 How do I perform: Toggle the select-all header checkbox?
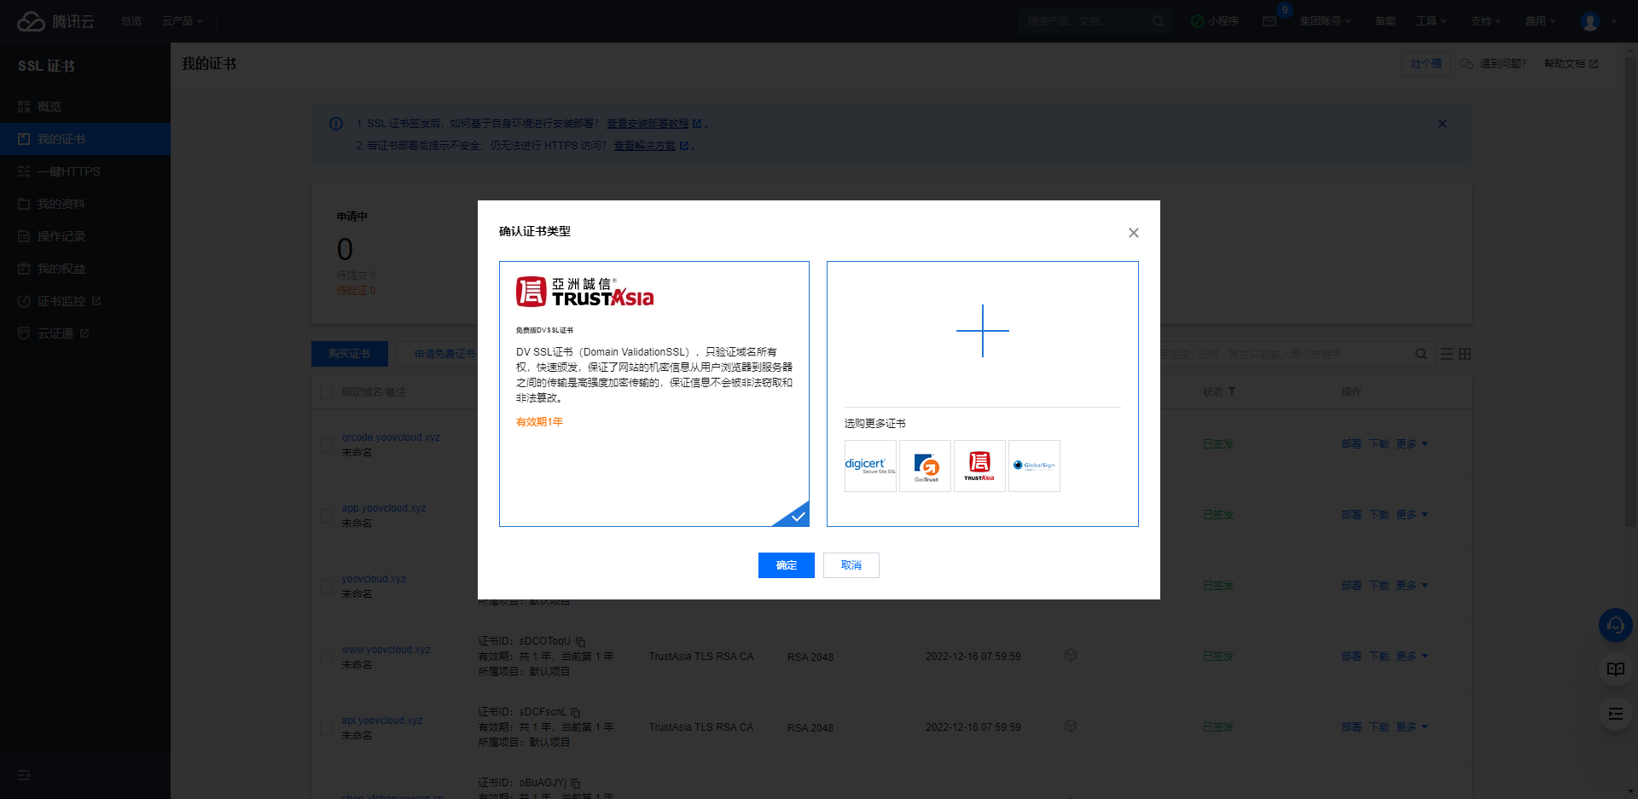click(x=327, y=392)
